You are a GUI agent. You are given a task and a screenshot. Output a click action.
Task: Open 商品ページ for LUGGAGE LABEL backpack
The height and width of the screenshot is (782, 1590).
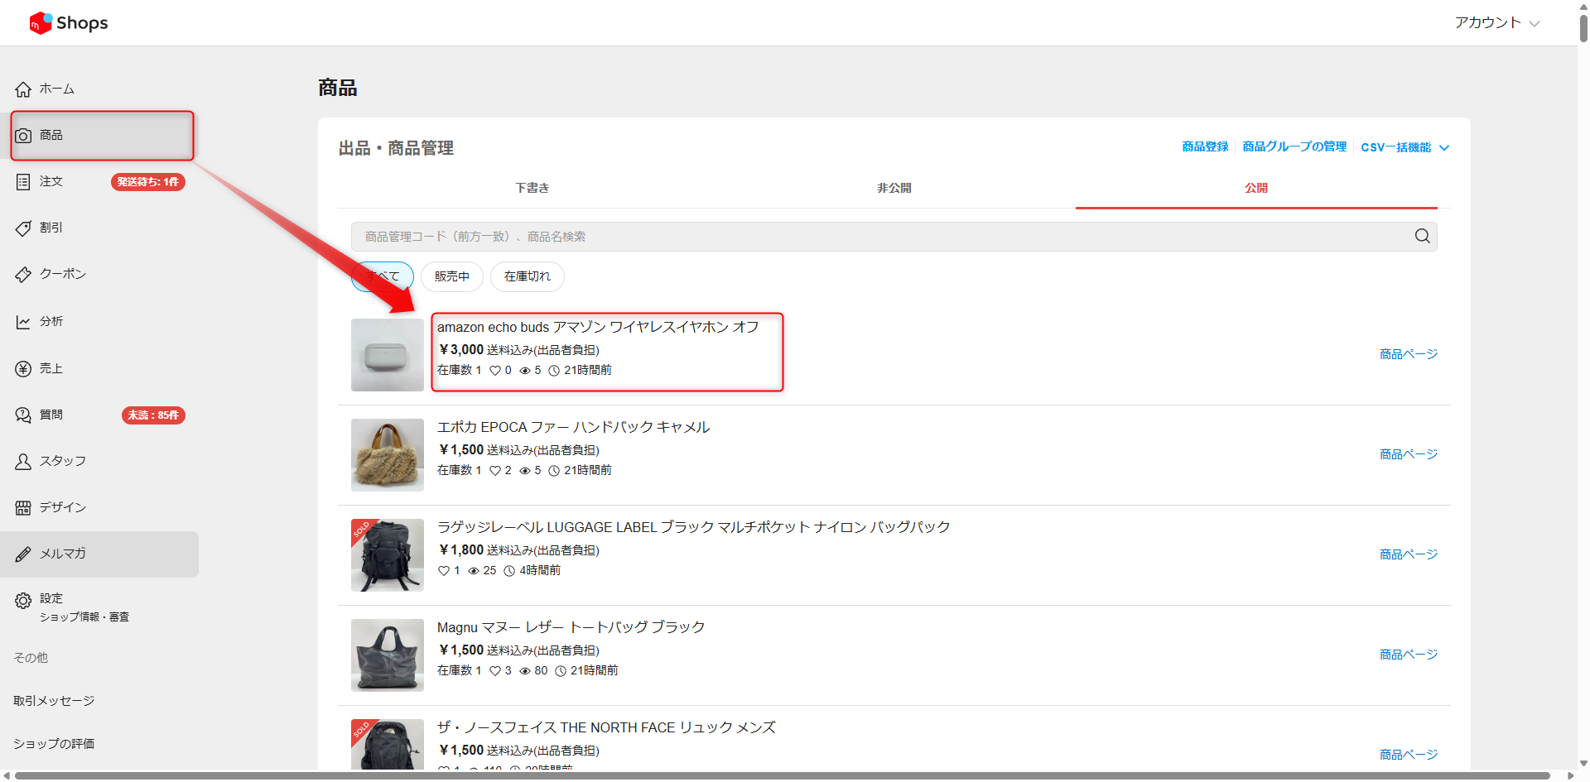click(1409, 554)
